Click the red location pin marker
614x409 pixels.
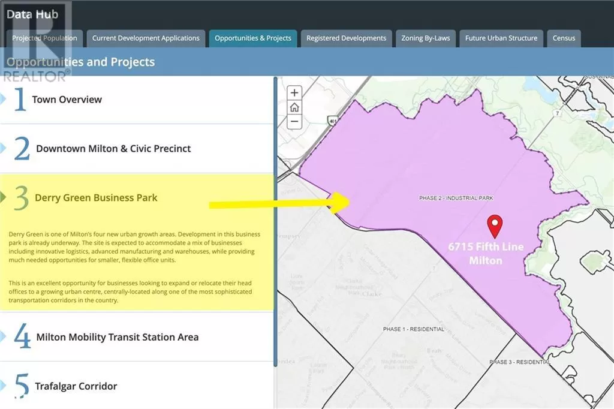tap(495, 225)
